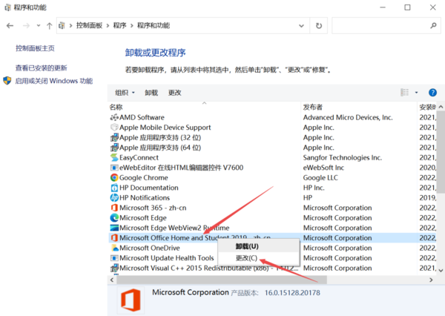Screen dimensions: 445x316
Task: Choose 更改(C) in context menu
Action: pyautogui.click(x=247, y=258)
